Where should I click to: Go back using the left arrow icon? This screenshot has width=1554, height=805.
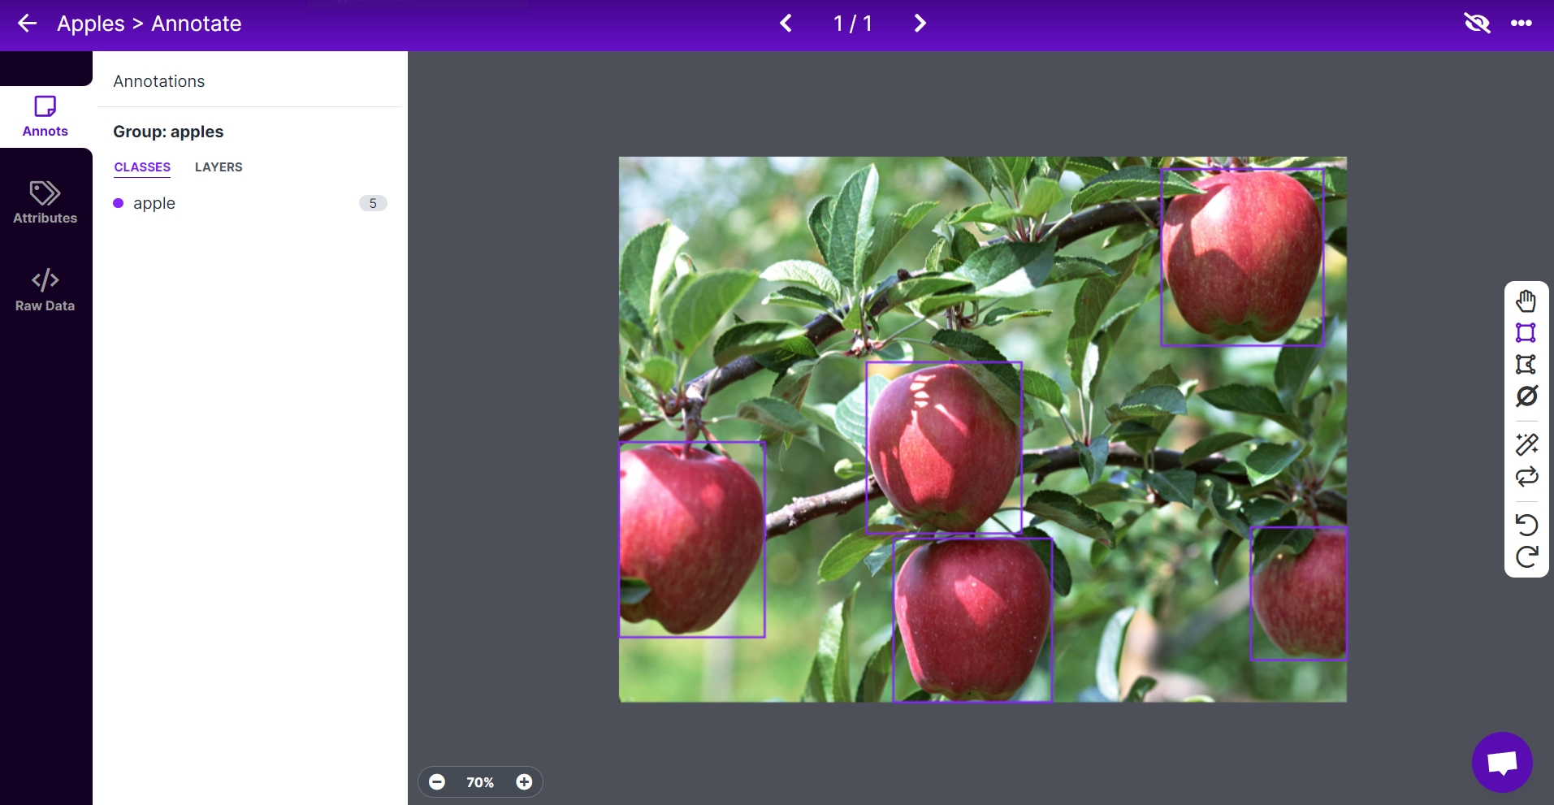click(28, 24)
